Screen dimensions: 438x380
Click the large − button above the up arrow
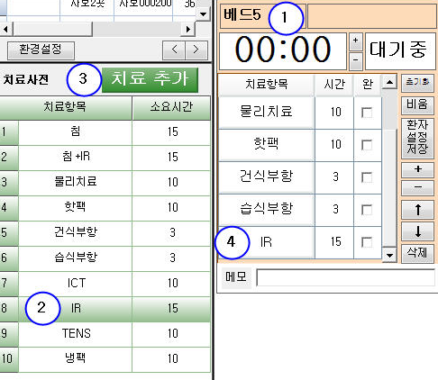(417, 188)
